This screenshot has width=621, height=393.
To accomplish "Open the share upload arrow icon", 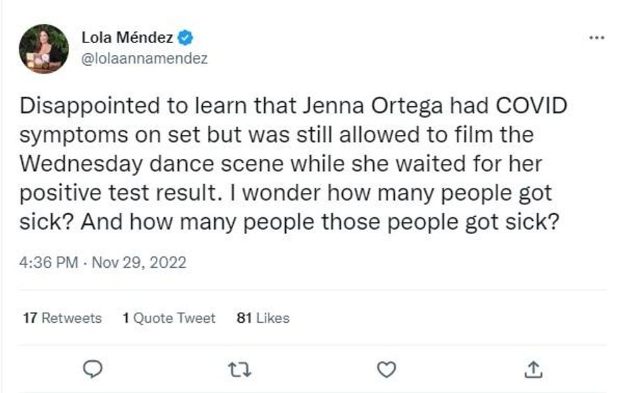I will (x=533, y=369).
